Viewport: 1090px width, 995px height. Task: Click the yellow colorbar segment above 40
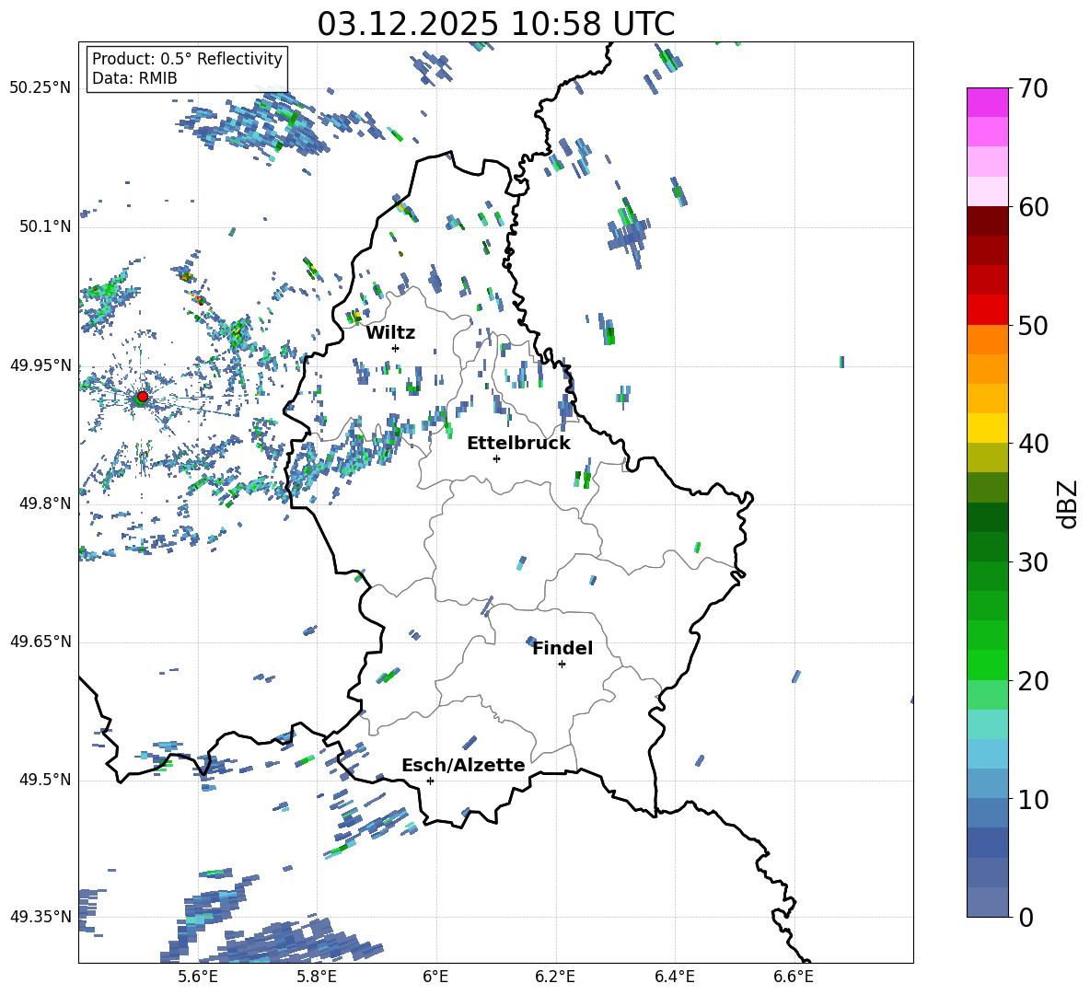(x=987, y=428)
